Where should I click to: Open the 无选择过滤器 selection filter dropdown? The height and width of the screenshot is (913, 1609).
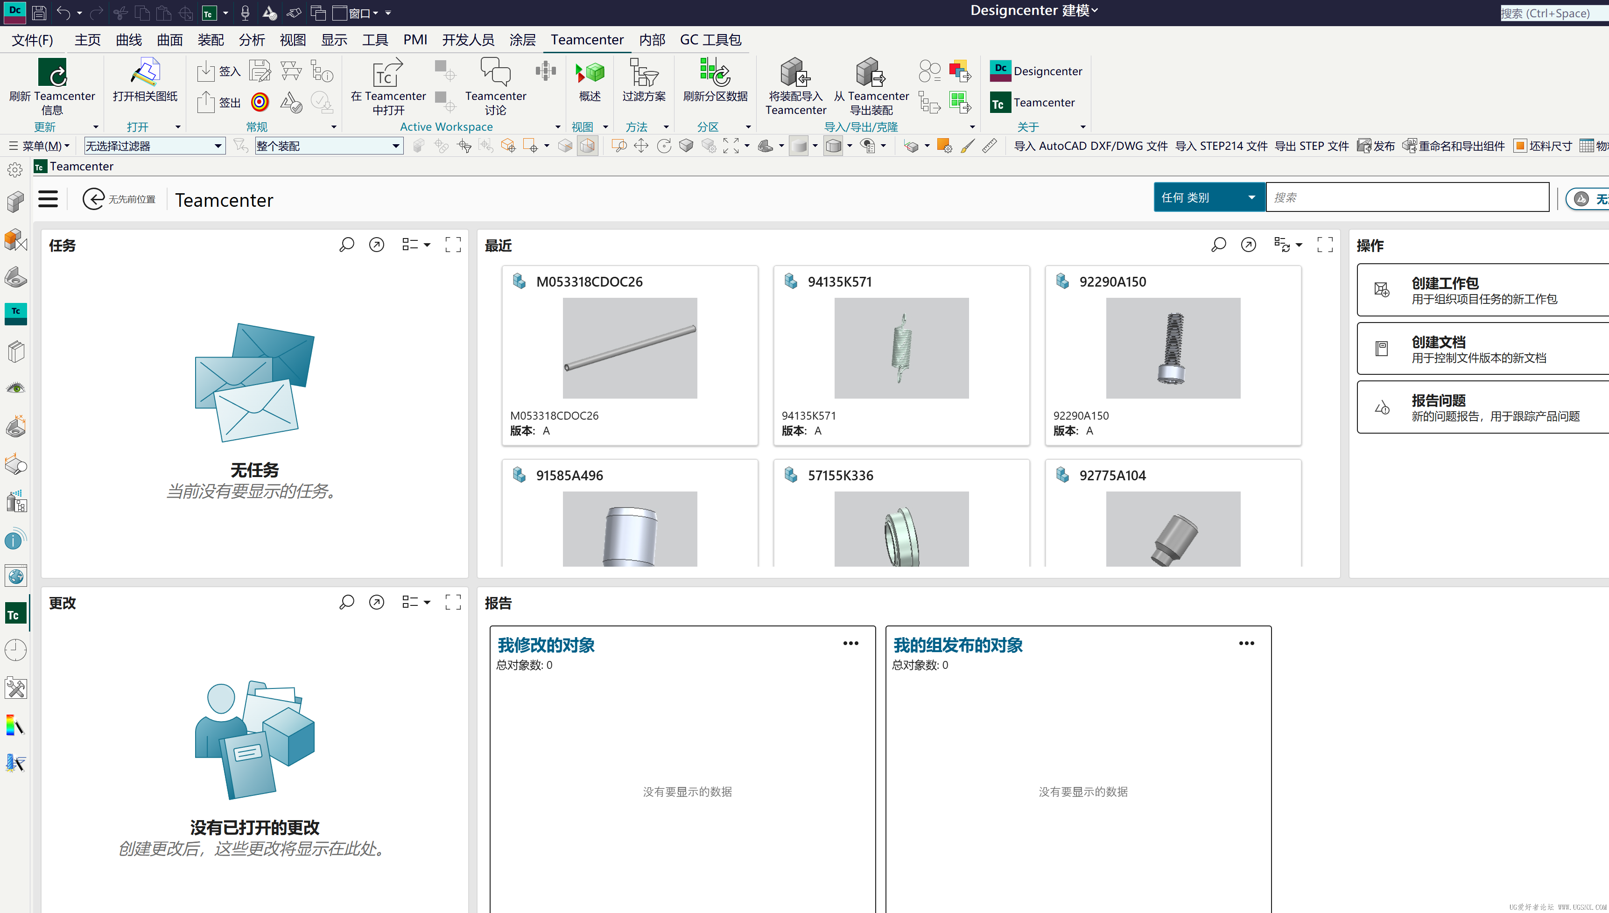coord(154,146)
